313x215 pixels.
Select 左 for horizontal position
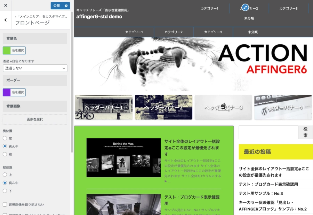click(5, 138)
